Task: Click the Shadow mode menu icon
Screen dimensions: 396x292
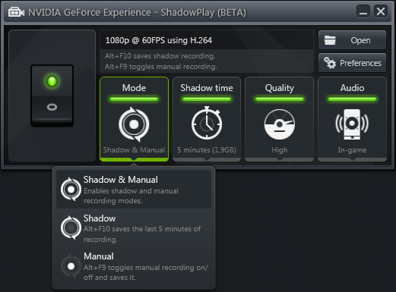Action: click(x=71, y=228)
